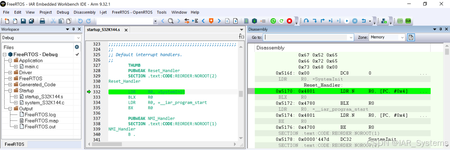Open the editor tab list dropdown arrow

click(x=242, y=30)
